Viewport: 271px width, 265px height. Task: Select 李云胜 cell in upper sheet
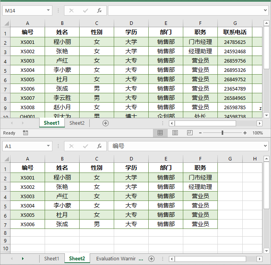[x=62, y=98]
